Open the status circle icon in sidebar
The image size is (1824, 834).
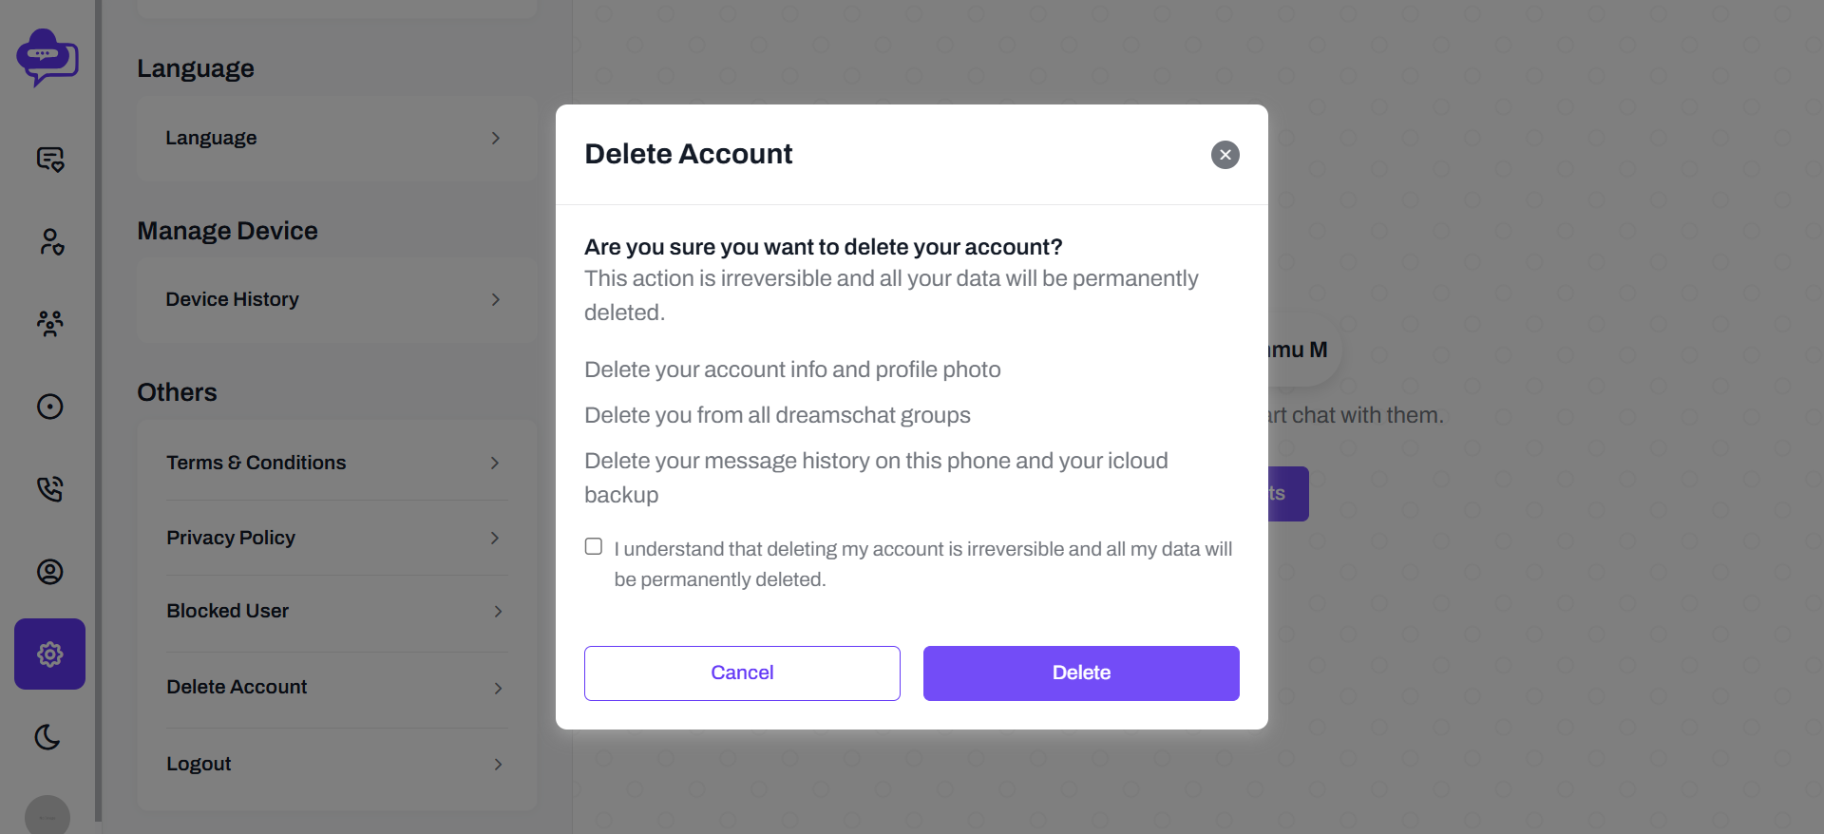point(49,407)
